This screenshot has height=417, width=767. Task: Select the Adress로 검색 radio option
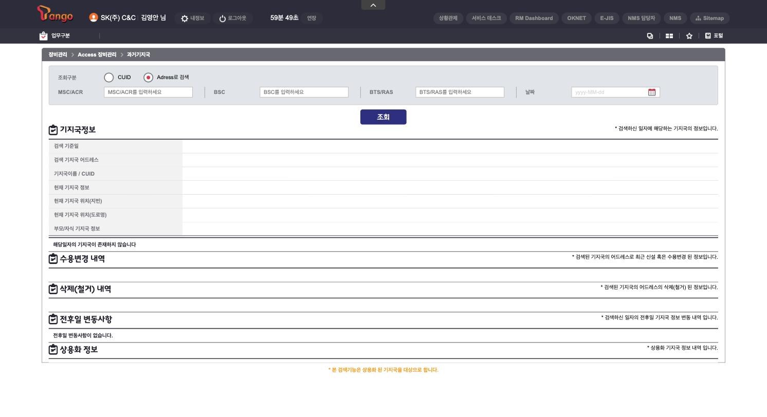(x=149, y=78)
